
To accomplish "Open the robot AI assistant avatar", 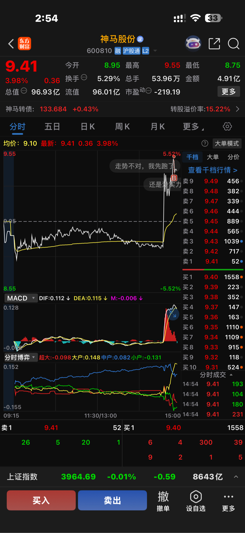I will point(193,43).
